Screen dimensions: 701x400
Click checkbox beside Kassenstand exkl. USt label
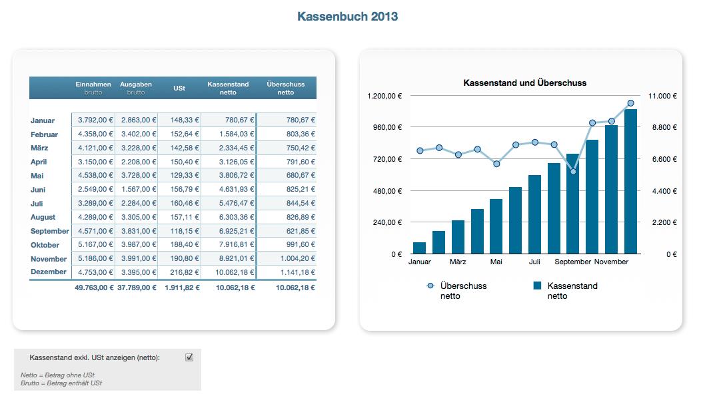coord(189,357)
